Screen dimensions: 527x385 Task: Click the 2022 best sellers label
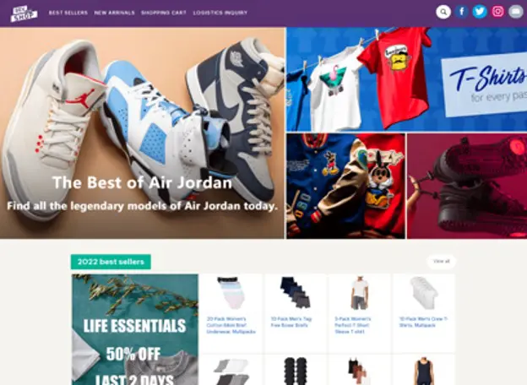[111, 262]
